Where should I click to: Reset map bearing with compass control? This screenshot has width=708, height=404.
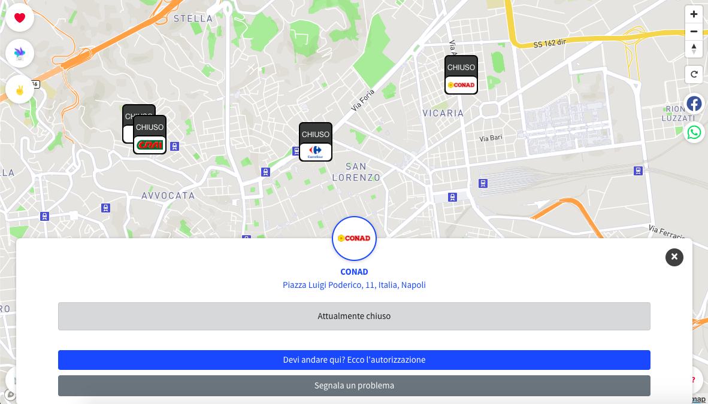tap(694, 48)
